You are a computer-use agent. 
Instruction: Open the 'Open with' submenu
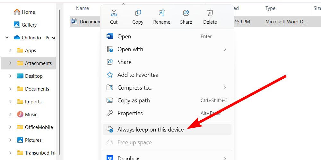click(x=167, y=49)
